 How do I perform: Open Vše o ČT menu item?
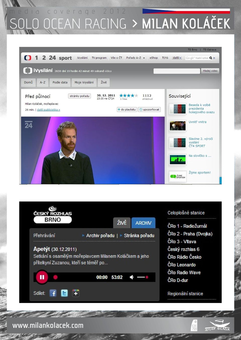point(116,58)
